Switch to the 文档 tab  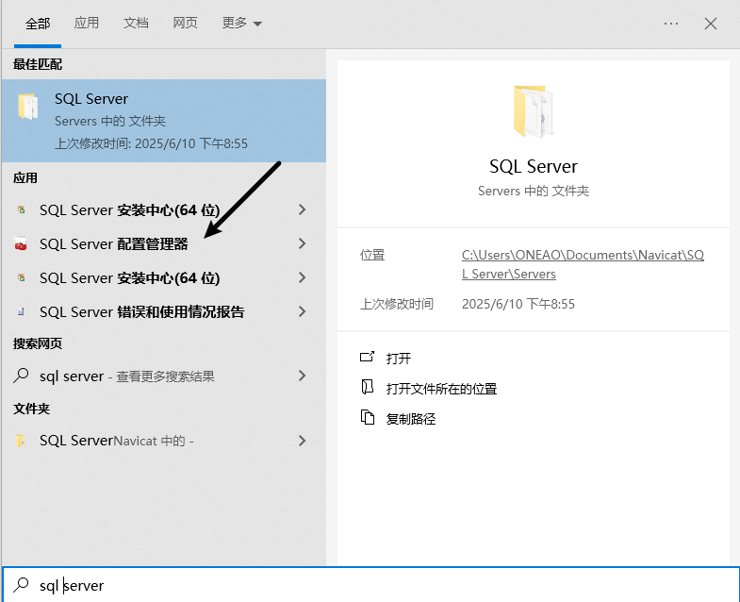point(136,23)
